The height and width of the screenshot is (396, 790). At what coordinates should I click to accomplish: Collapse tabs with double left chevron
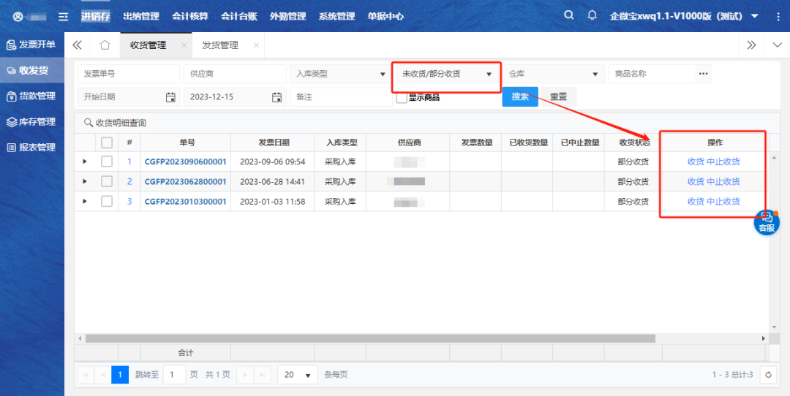tap(77, 45)
